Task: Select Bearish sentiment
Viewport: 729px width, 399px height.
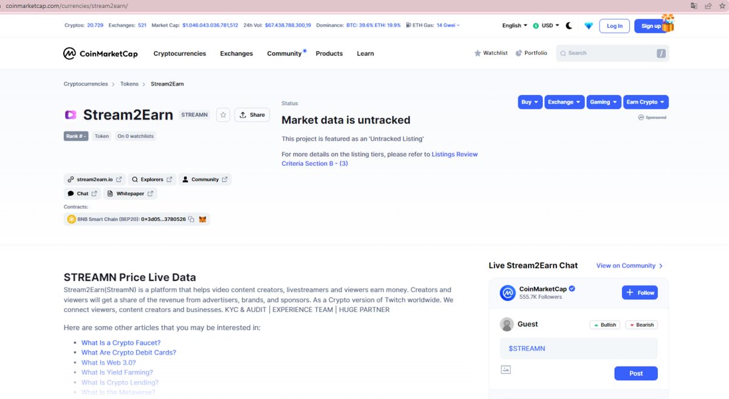Action: tap(642, 325)
